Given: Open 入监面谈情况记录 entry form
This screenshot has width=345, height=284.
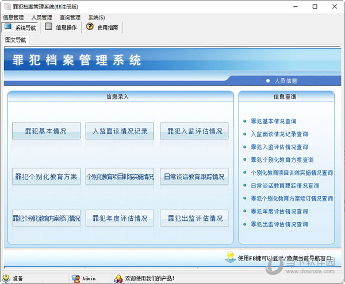Looking at the screenshot, I should tap(120, 131).
